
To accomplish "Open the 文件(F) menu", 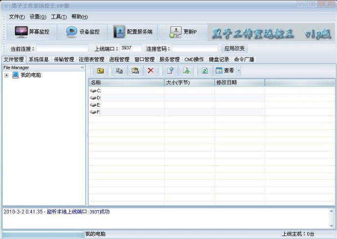I will coord(17,17).
